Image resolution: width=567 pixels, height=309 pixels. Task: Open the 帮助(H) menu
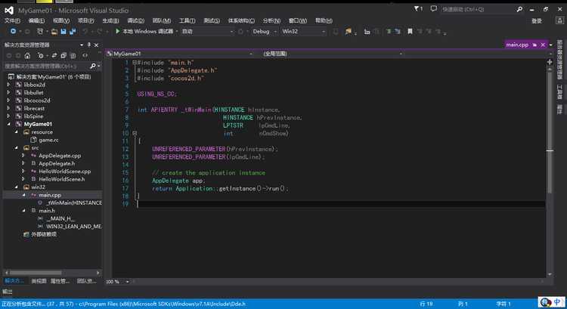tap(324, 20)
